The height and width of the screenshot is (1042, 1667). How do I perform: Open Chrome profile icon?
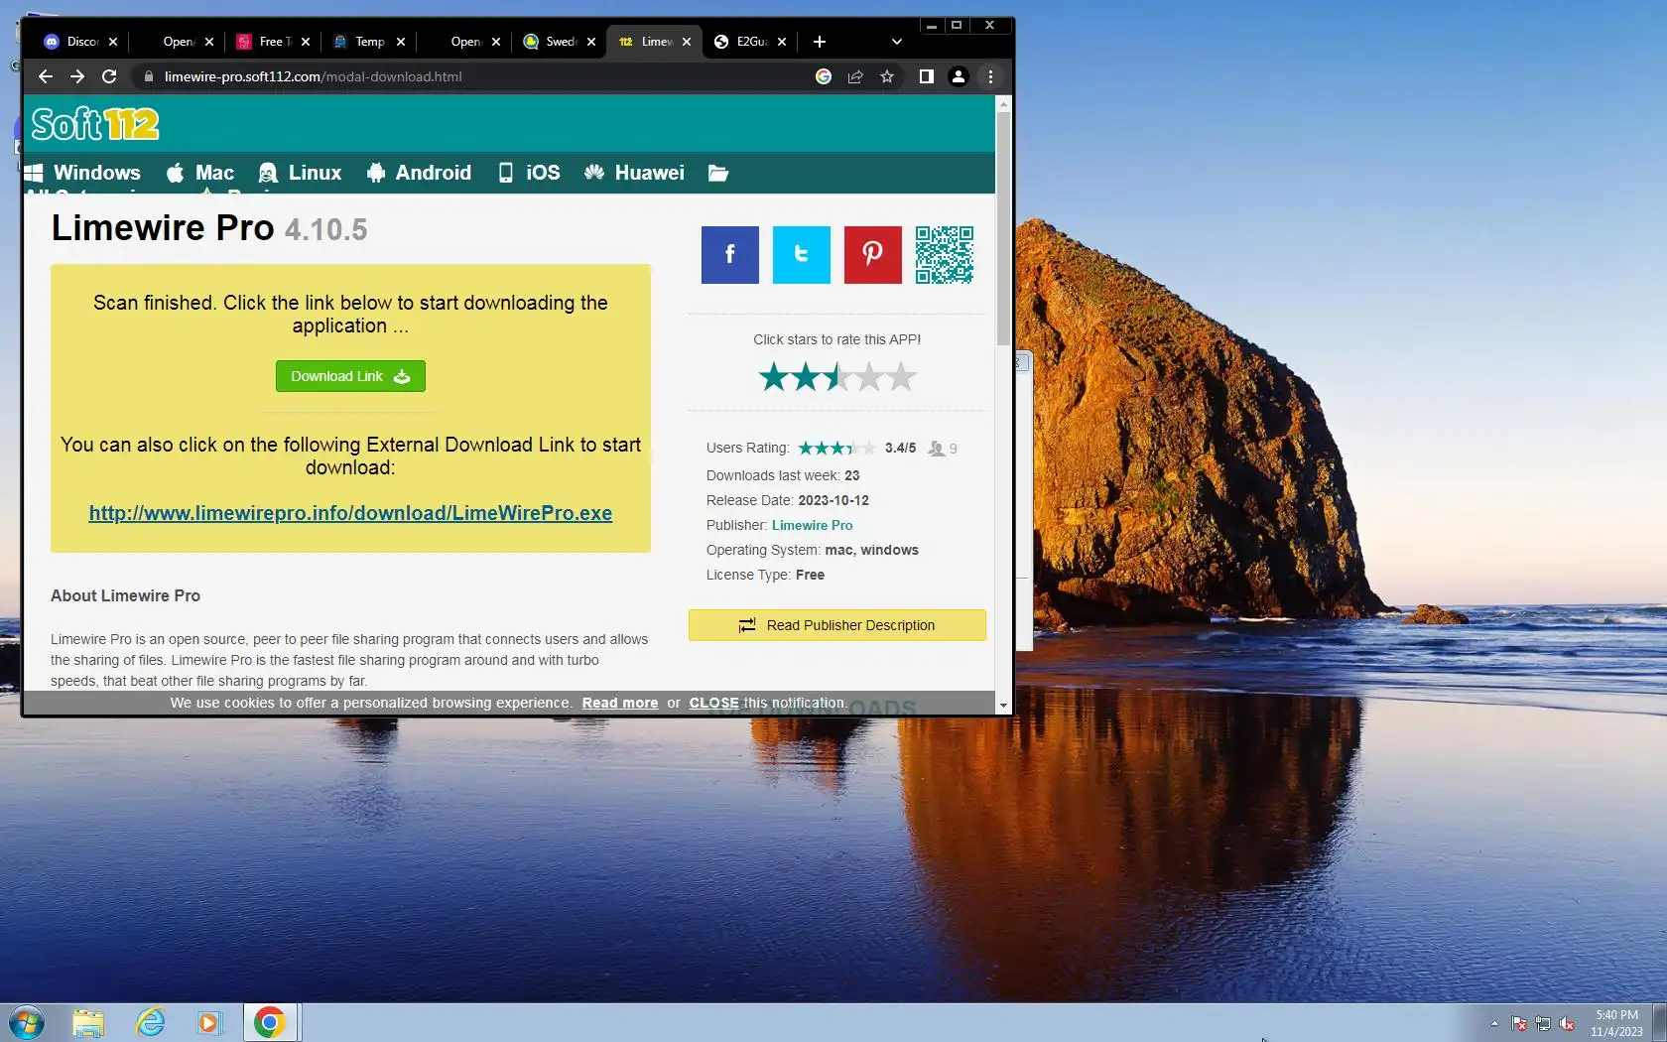(x=958, y=76)
